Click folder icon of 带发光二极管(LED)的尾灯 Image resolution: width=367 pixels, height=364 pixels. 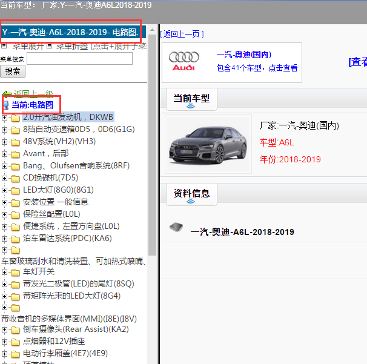15,285
